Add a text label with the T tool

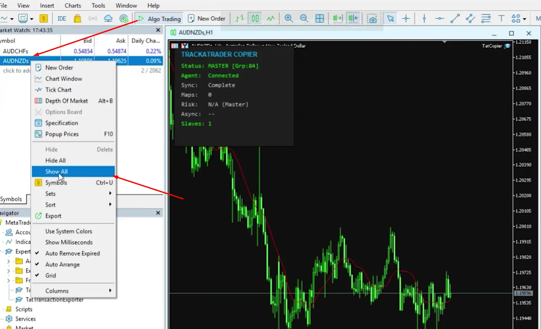[501, 19]
